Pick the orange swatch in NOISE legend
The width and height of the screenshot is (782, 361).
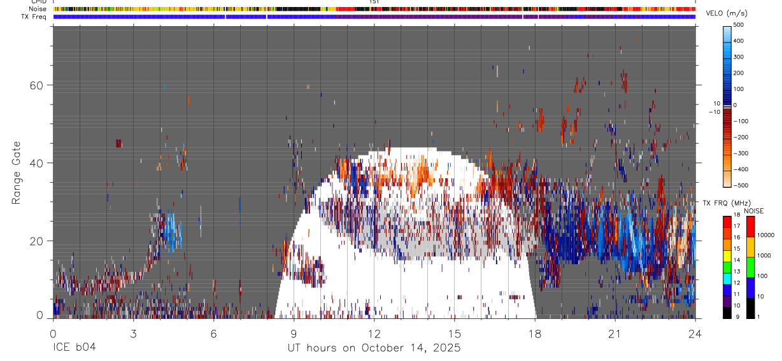coord(750,247)
